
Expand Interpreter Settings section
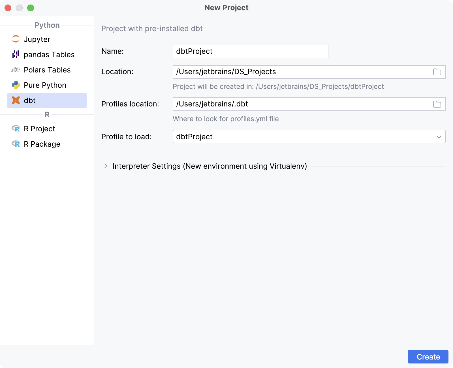click(106, 166)
